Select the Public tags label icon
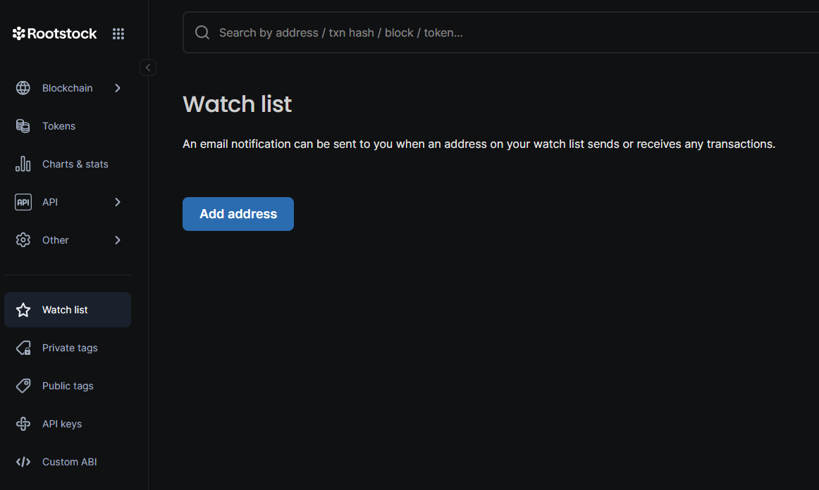819x490 pixels. (23, 385)
